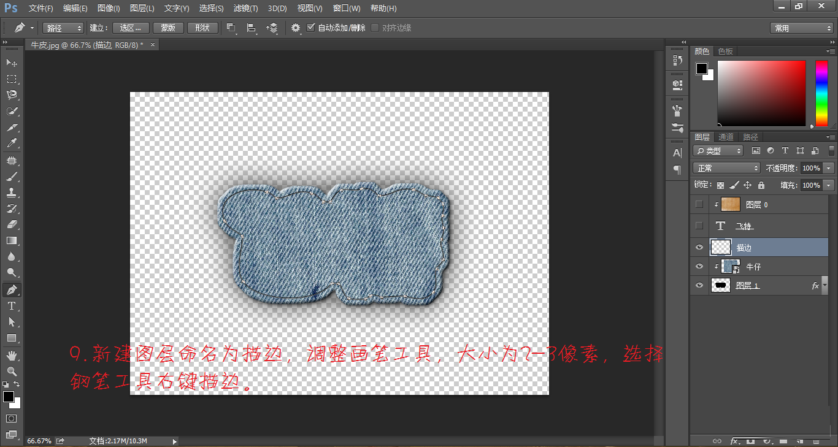This screenshot has height=447, width=838.
Task: Hide the 描边 layer
Action: (699, 247)
